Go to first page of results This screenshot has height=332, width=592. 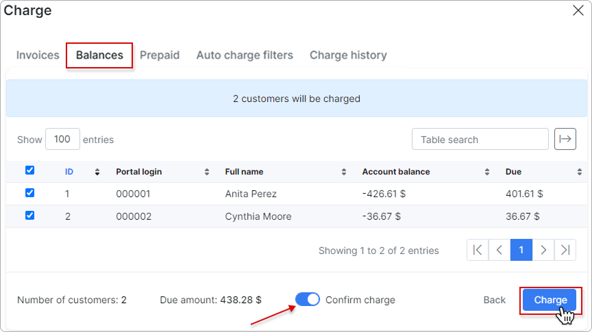pyautogui.click(x=478, y=250)
